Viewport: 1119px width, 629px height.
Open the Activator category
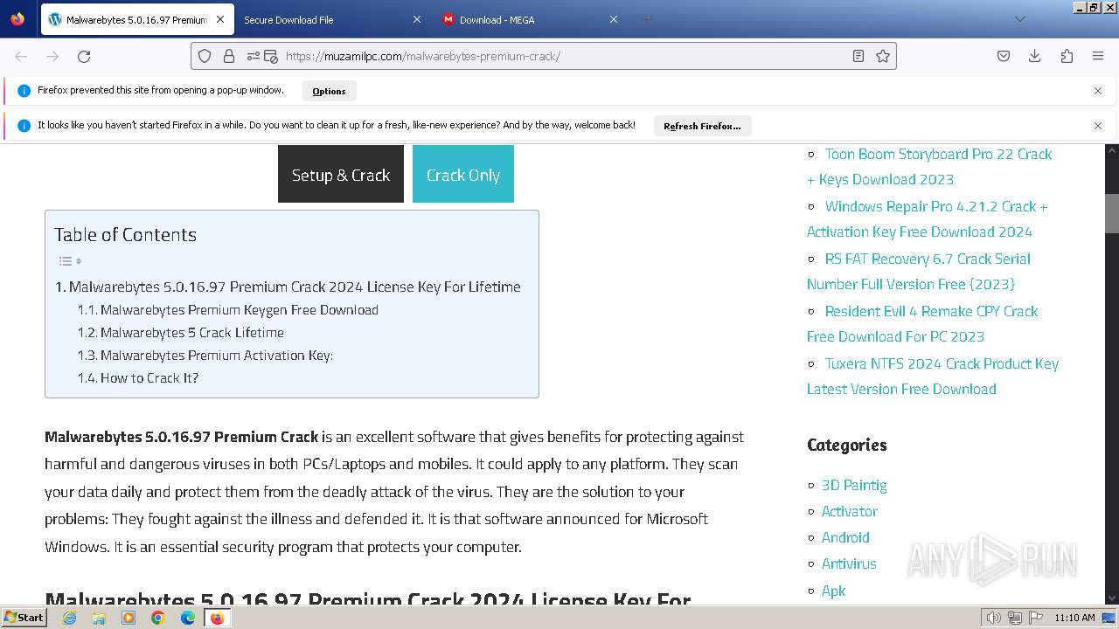[850, 511]
